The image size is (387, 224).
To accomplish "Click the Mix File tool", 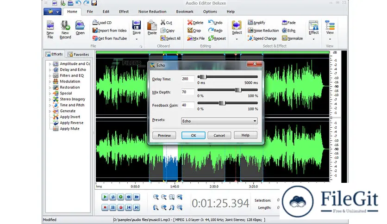I will [196, 38].
